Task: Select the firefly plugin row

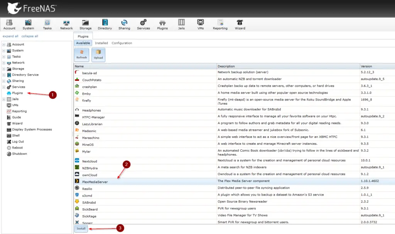Action: tap(234, 101)
